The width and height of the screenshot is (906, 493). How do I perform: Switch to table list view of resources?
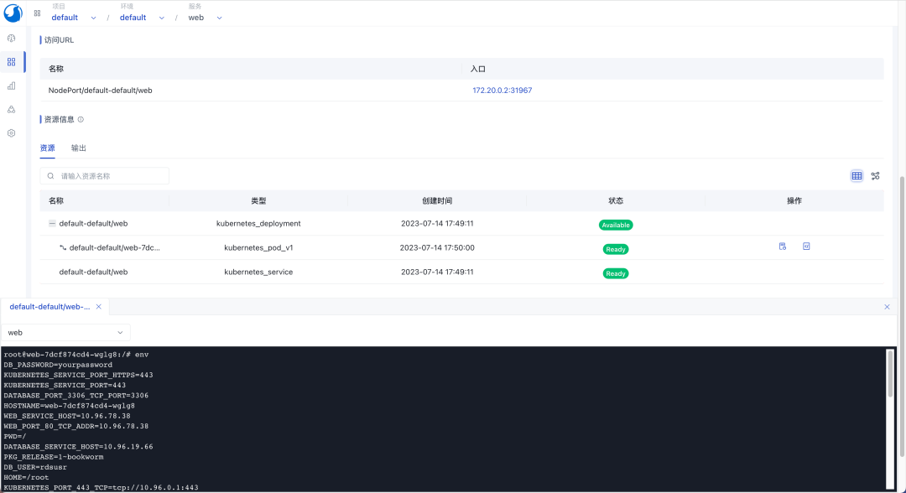857,176
